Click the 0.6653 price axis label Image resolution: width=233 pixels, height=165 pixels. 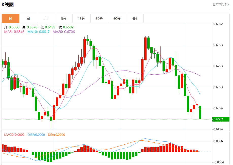pyautogui.click(x=218, y=87)
